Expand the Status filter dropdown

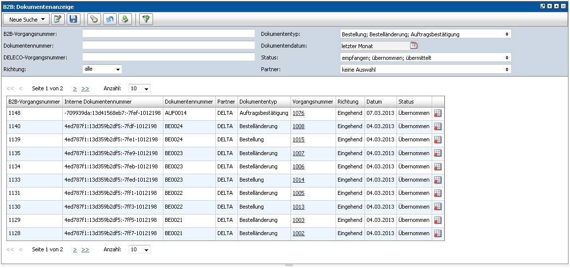[x=425, y=57]
